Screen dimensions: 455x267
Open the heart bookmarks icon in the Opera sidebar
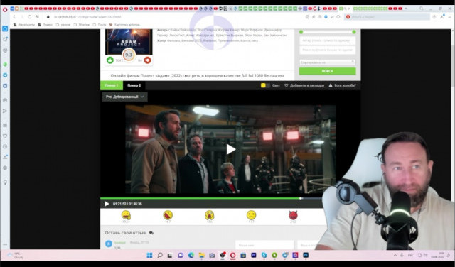click(5, 136)
